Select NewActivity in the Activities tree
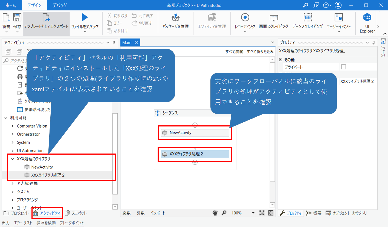 [42, 167]
